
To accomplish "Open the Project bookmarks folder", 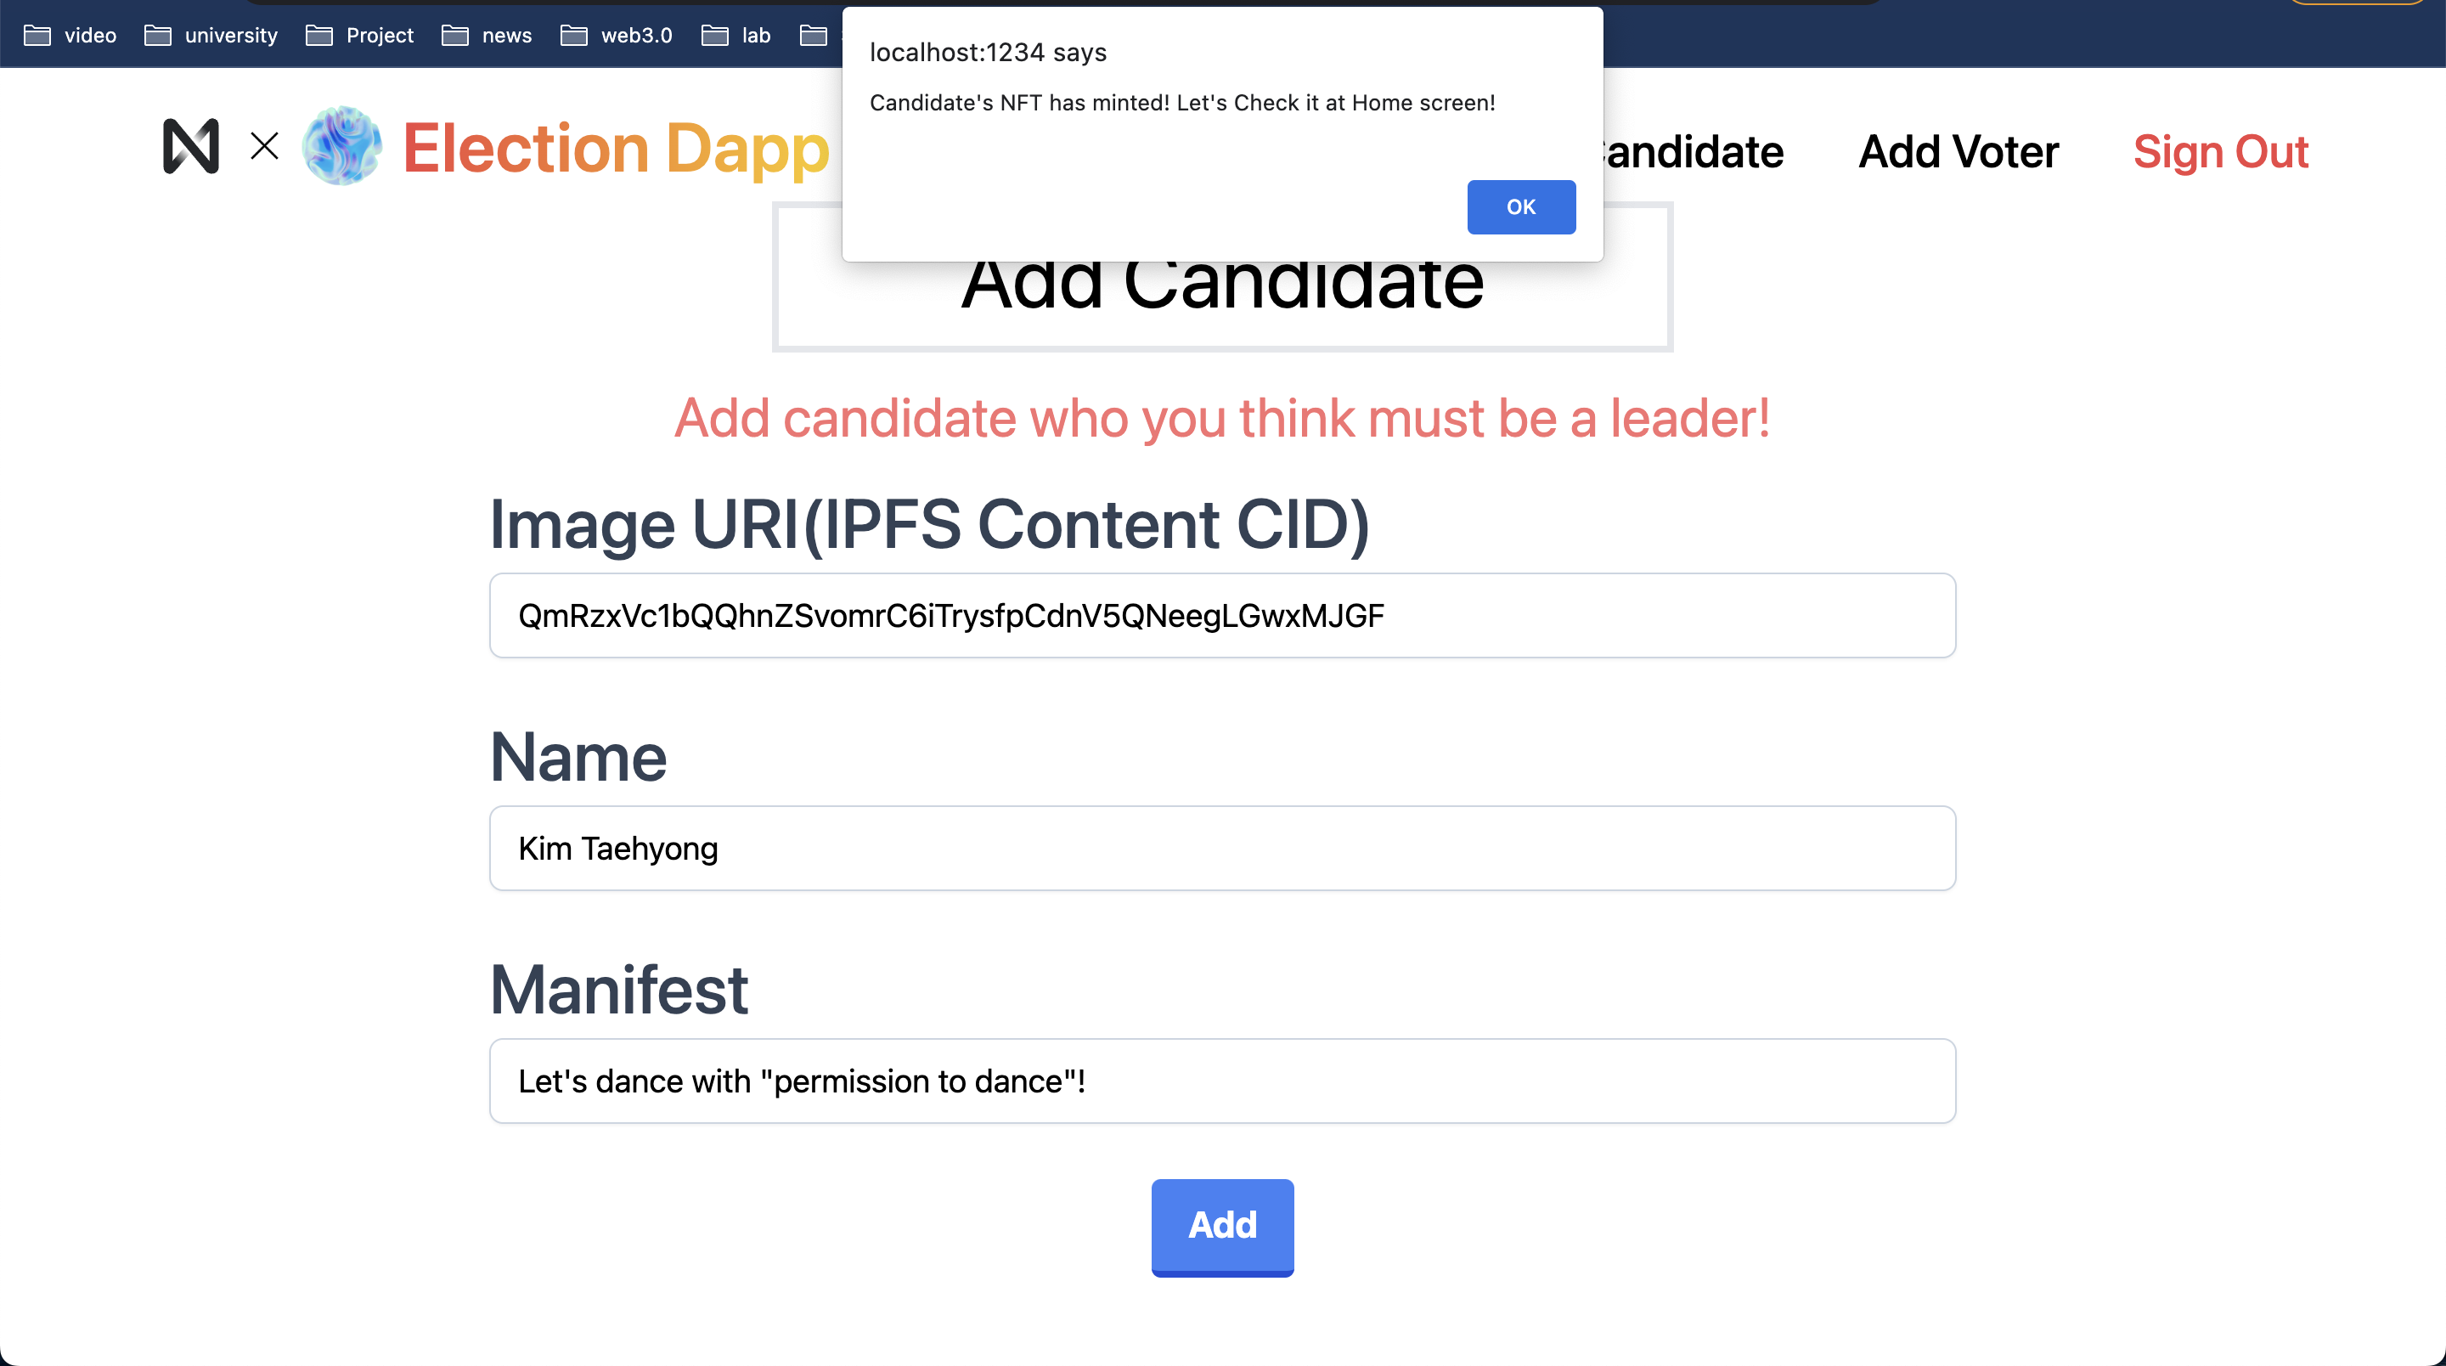I will click(360, 35).
